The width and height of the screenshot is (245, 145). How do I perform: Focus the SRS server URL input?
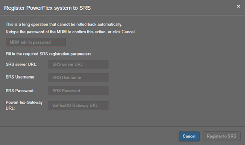coord(78,64)
